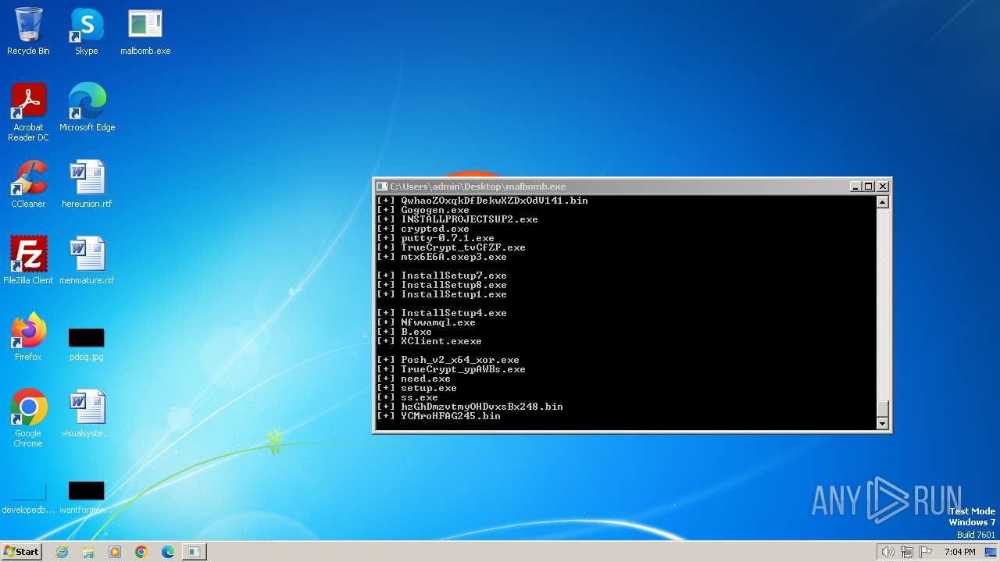Click the TrueCrypt_ypAWBs.exe line
The height and width of the screenshot is (562, 1000).
[x=451, y=369]
